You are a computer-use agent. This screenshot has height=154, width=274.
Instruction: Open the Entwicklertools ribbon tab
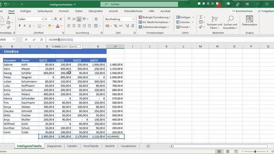133,11
